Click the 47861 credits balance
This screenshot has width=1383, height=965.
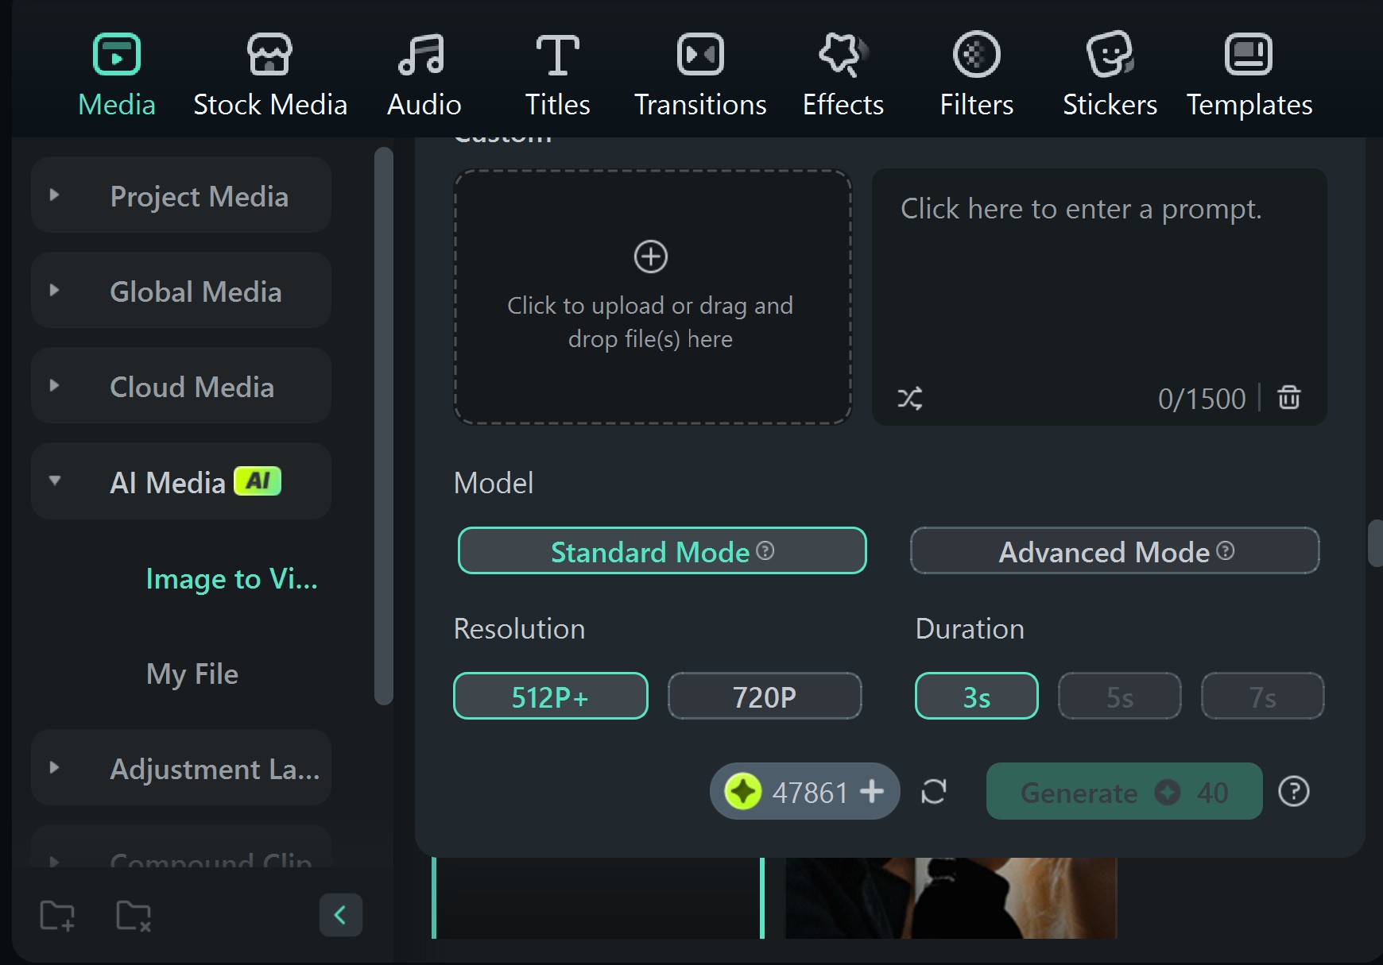click(811, 792)
